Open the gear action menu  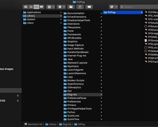(x=61, y=7)
